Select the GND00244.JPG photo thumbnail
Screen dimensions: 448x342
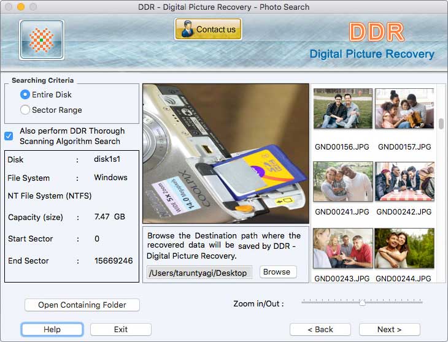tap(404, 248)
